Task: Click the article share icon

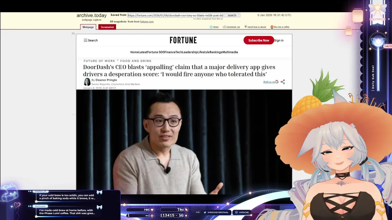Action: point(283,82)
